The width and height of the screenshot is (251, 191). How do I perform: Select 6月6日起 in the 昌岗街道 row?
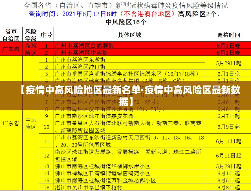click(x=228, y=102)
